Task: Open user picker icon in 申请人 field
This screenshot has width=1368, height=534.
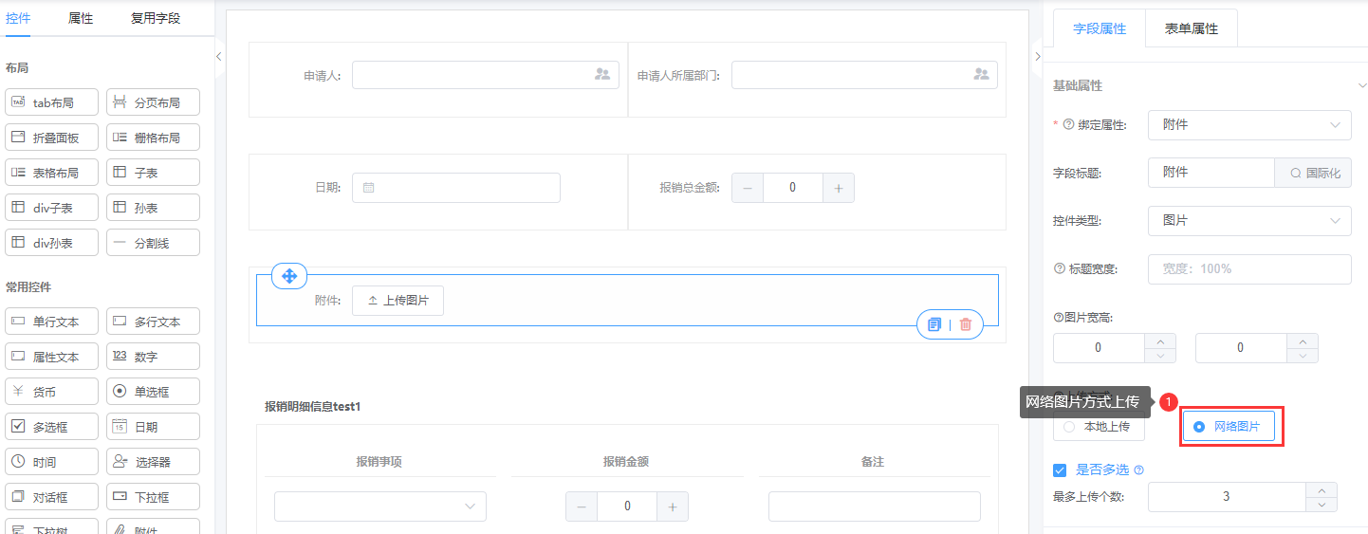Action: [602, 74]
